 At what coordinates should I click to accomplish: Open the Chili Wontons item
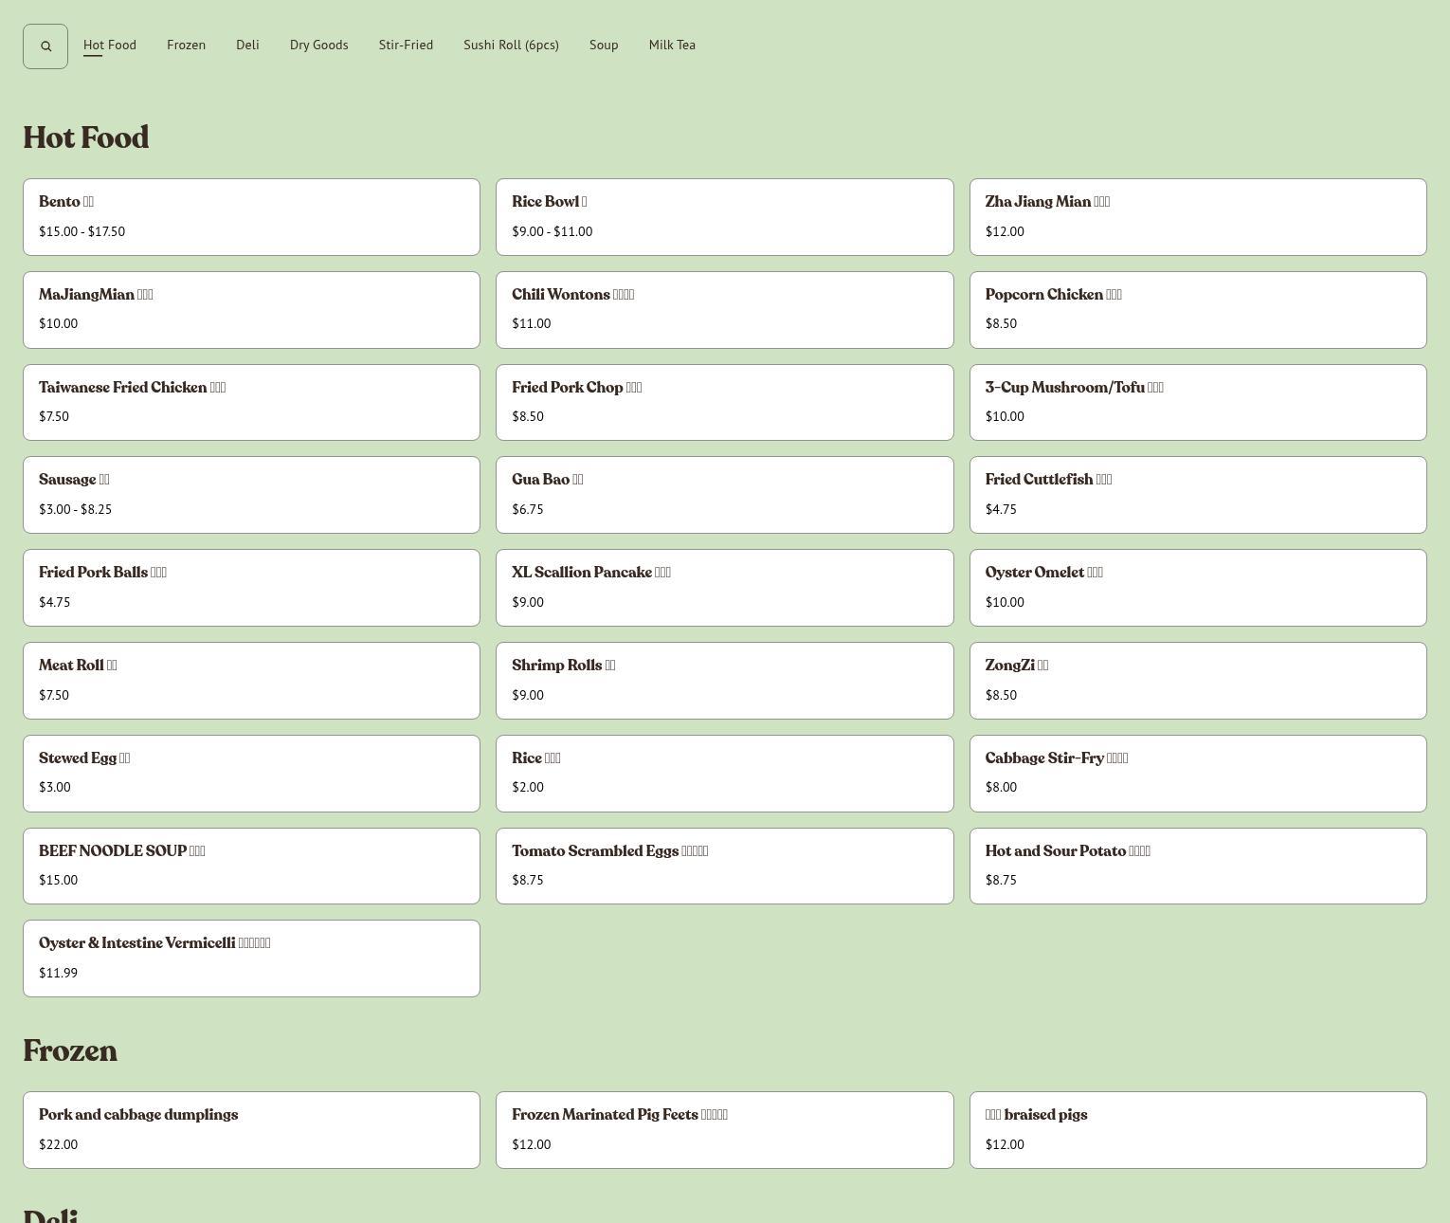tap(724, 310)
